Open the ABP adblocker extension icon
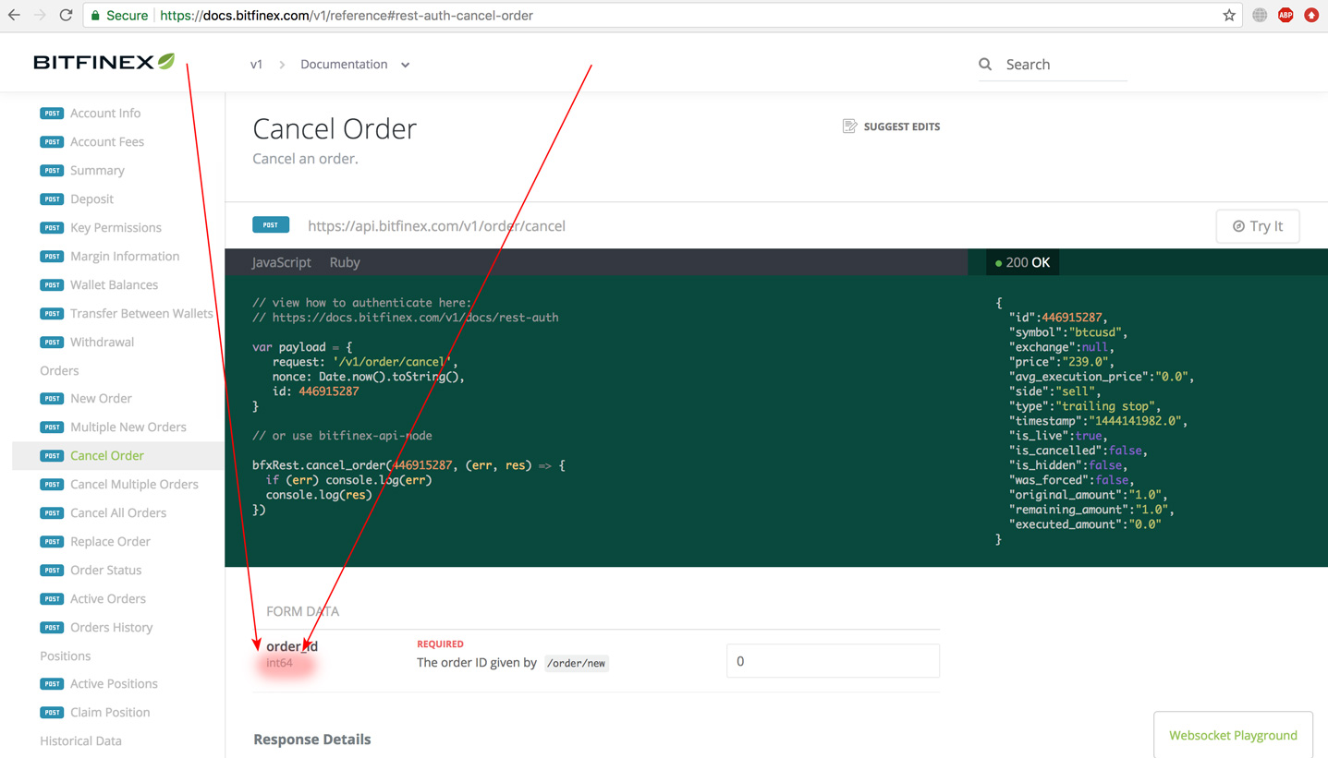The width and height of the screenshot is (1328, 758). [1285, 15]
